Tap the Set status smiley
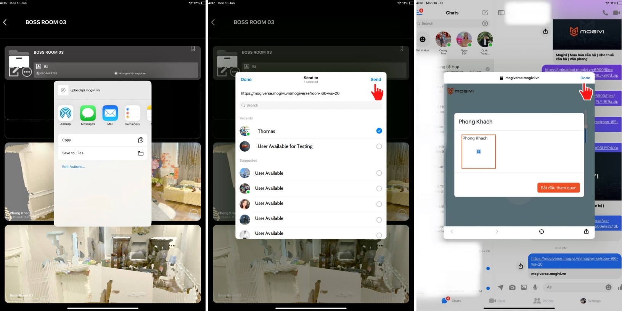The width and height of the screenshot is (622, 311). (423, 39)
